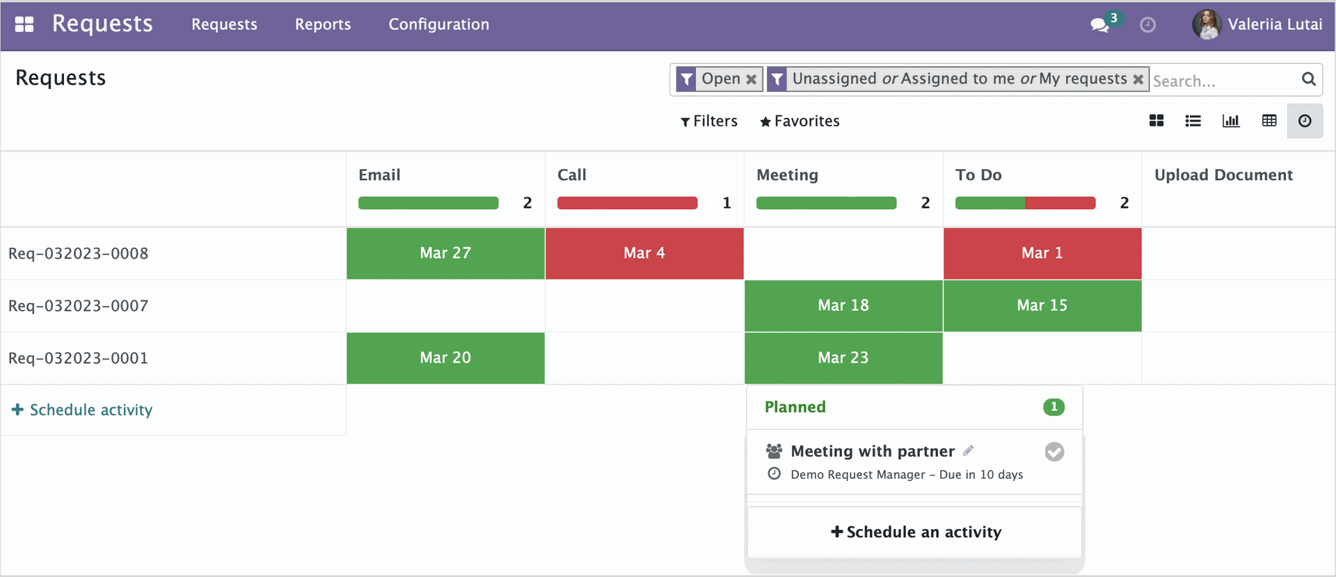The width and height of the screenshot is (1336, 577).
Task: Switch to list view
Action: [1193, 121]
